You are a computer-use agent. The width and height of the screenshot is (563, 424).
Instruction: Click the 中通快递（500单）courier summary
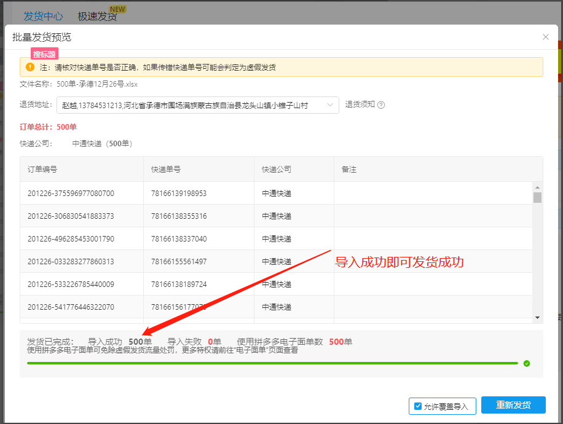pyautogui.click(x=102, y=144)
